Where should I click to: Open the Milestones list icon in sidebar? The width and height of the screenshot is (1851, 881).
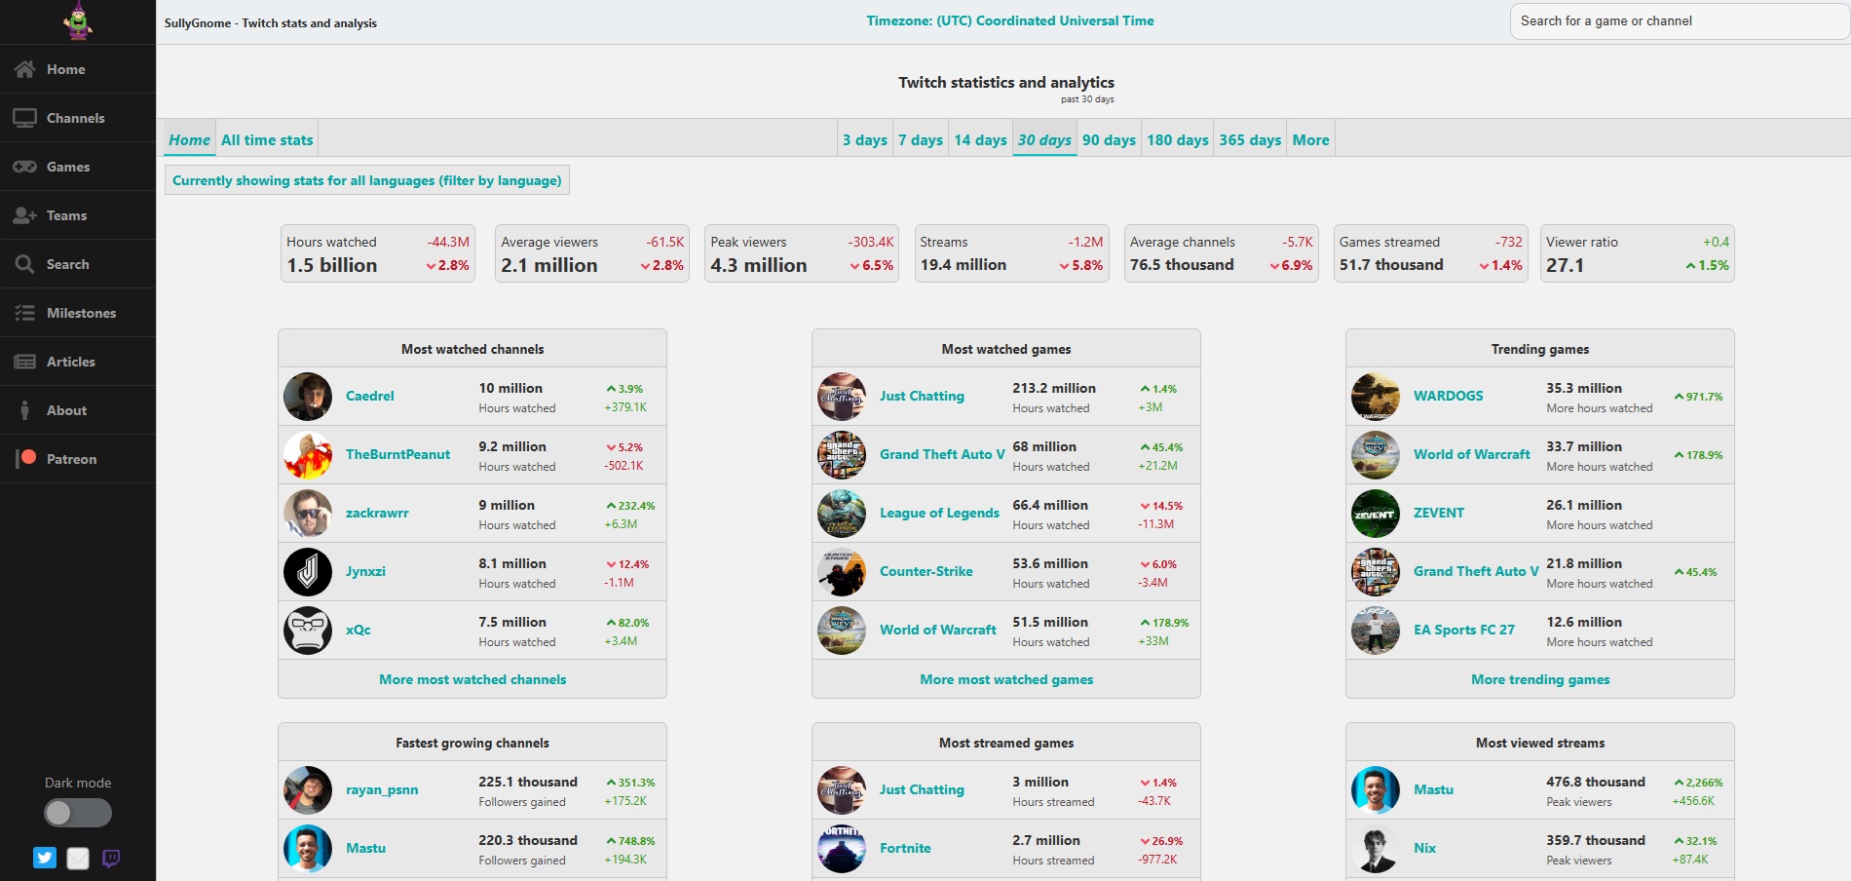click(x=24, y=313)
